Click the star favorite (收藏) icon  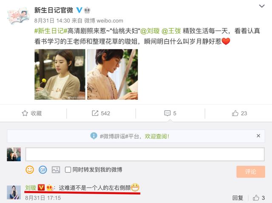[x=25, y=113]
